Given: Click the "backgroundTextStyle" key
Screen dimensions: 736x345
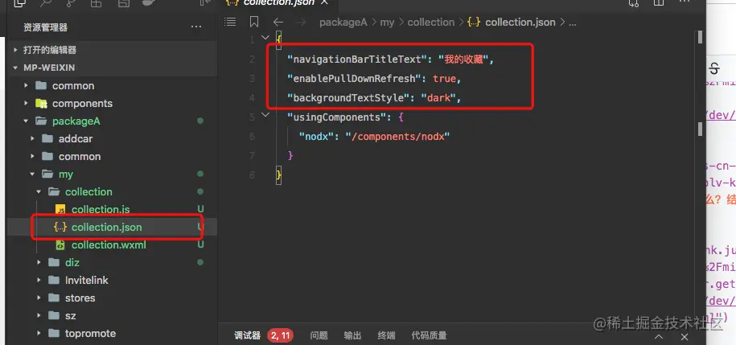Looking at the screenshot, I should tap(350, 97).
